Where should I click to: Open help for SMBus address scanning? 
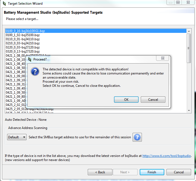[x=137, y=137]
